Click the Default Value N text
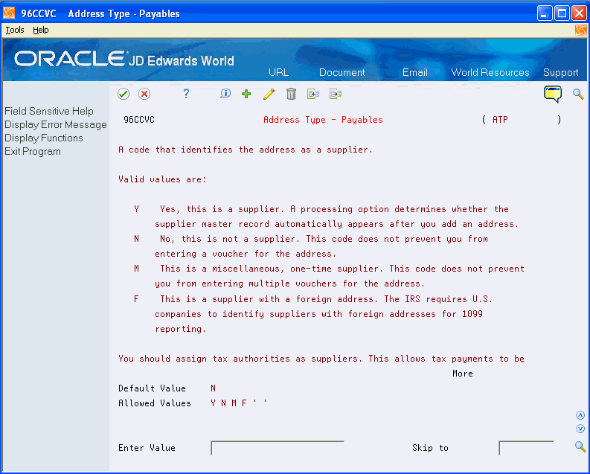This screenshot has width=590, height=474. (x=213, y=388)
